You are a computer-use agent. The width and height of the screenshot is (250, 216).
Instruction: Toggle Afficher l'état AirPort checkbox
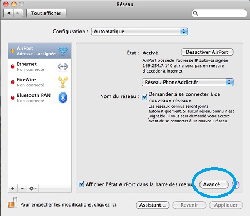[x=82, y=184]
